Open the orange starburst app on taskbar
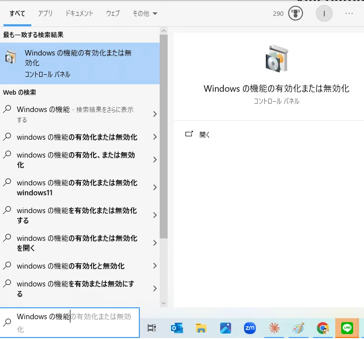 [274, 328]
